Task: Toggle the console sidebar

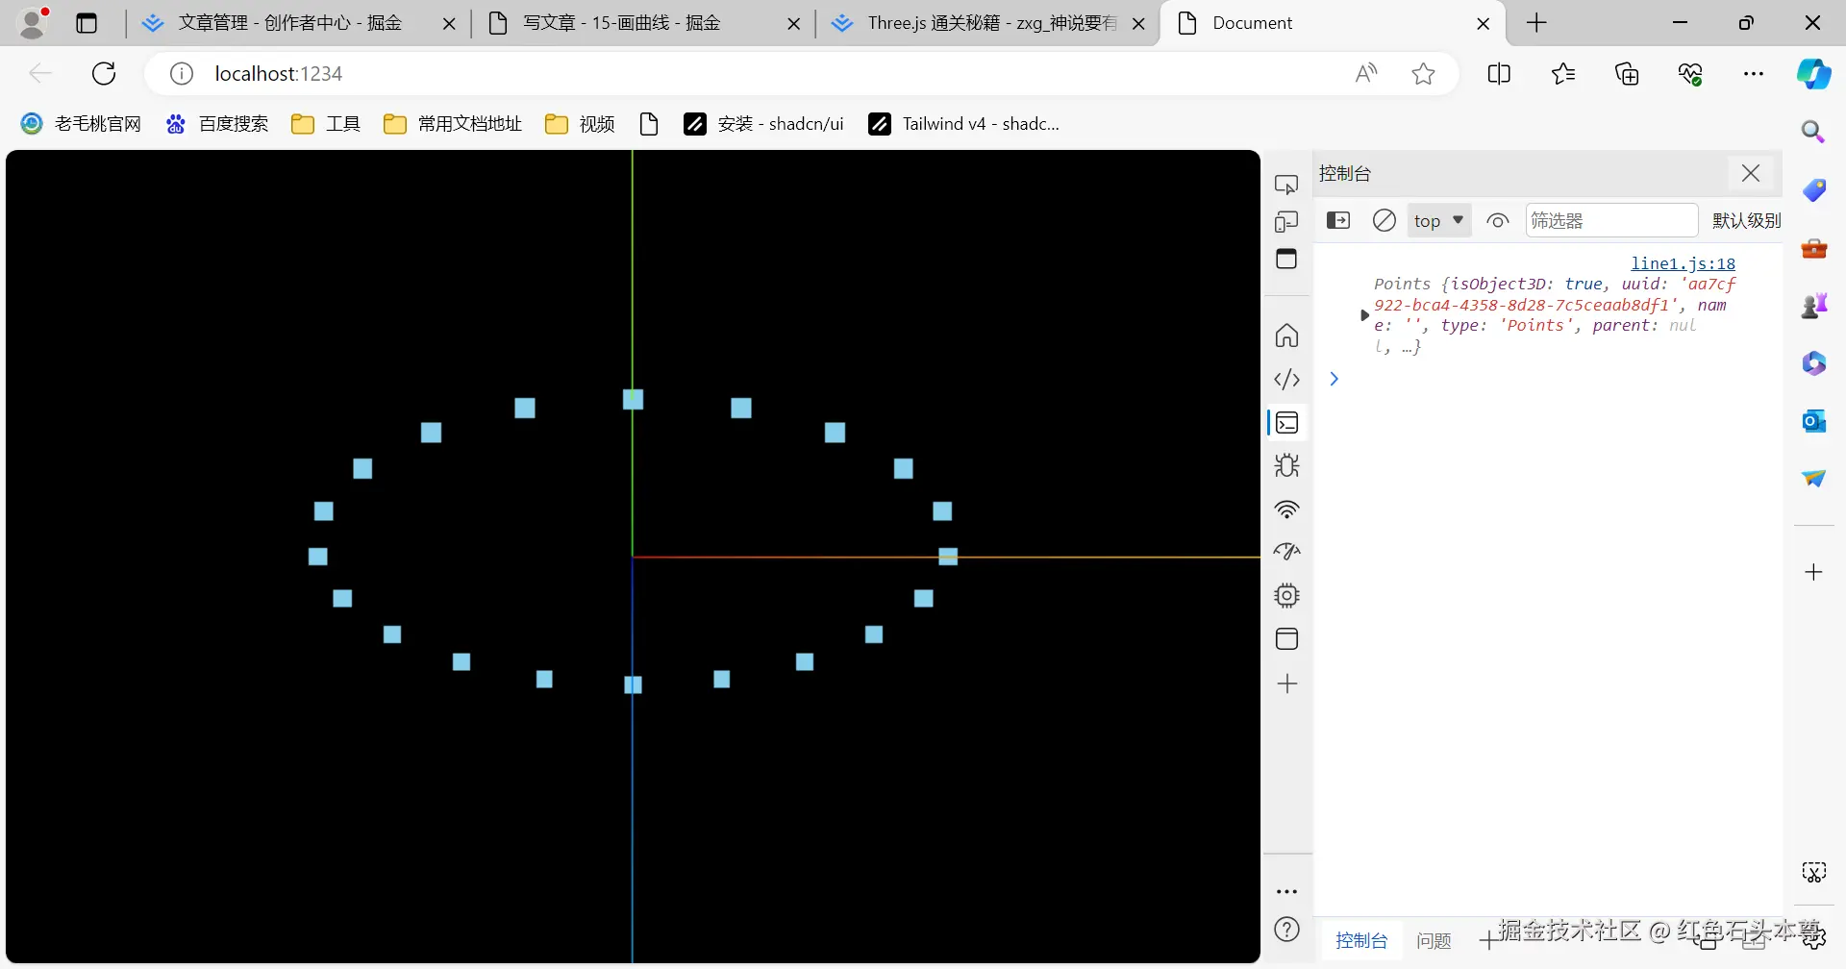Action: pos(1338,221)
